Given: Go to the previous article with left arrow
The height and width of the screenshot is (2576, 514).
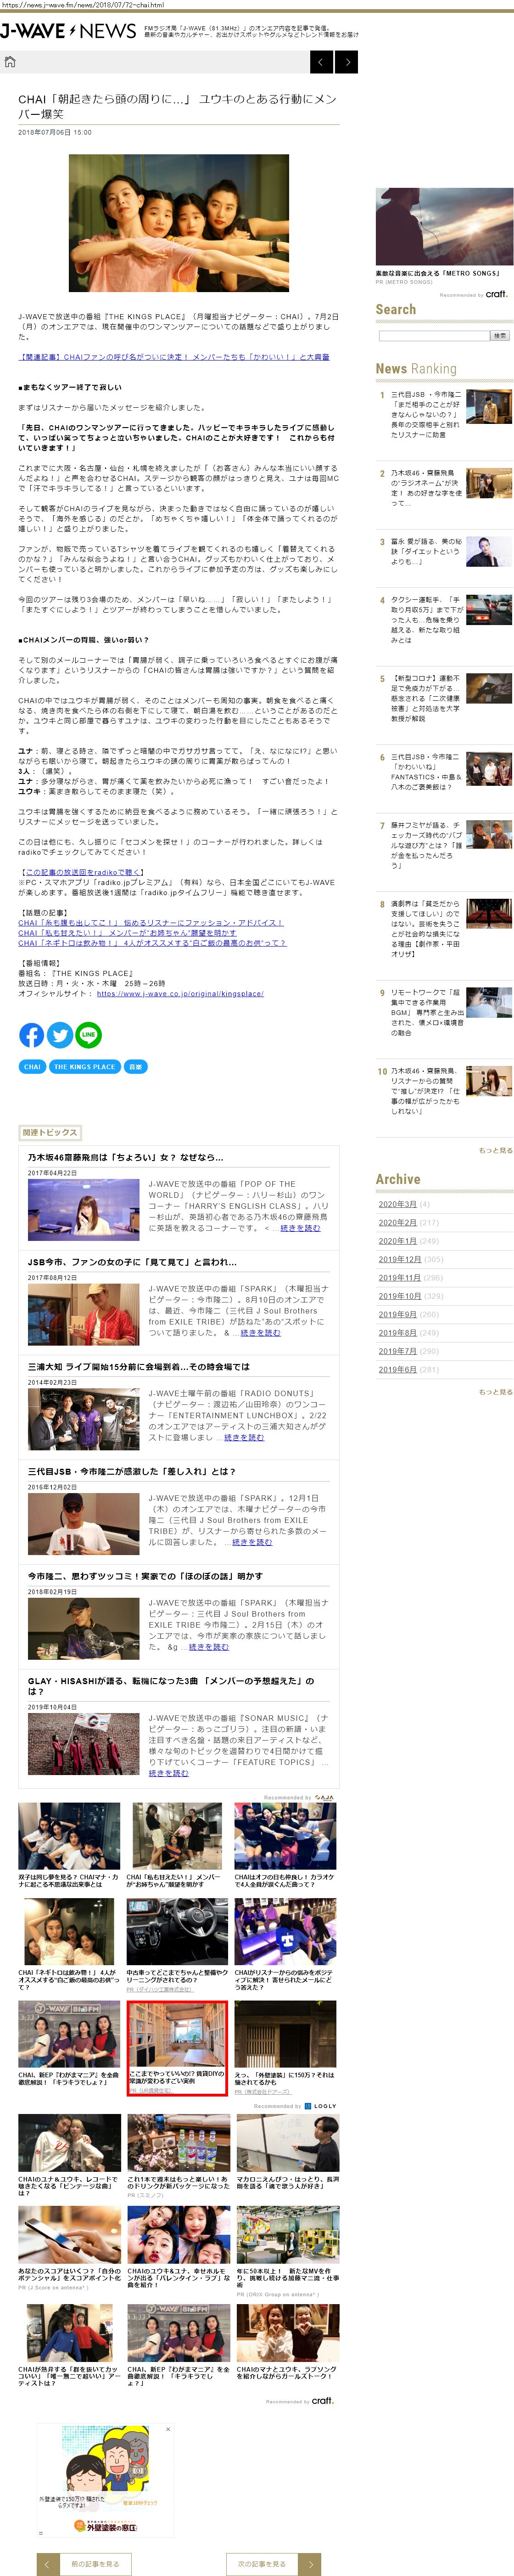Looking at the screenshot, I should [321, 62].
